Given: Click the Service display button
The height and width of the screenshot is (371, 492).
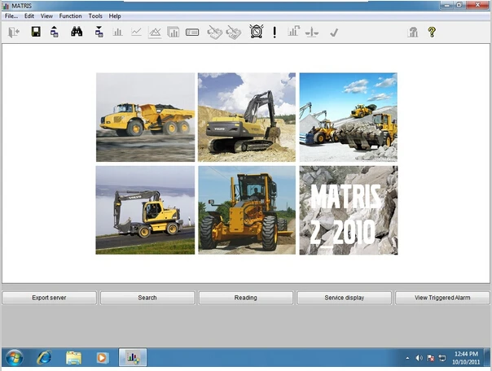Looking at the screenshot, I should point(345,298).
